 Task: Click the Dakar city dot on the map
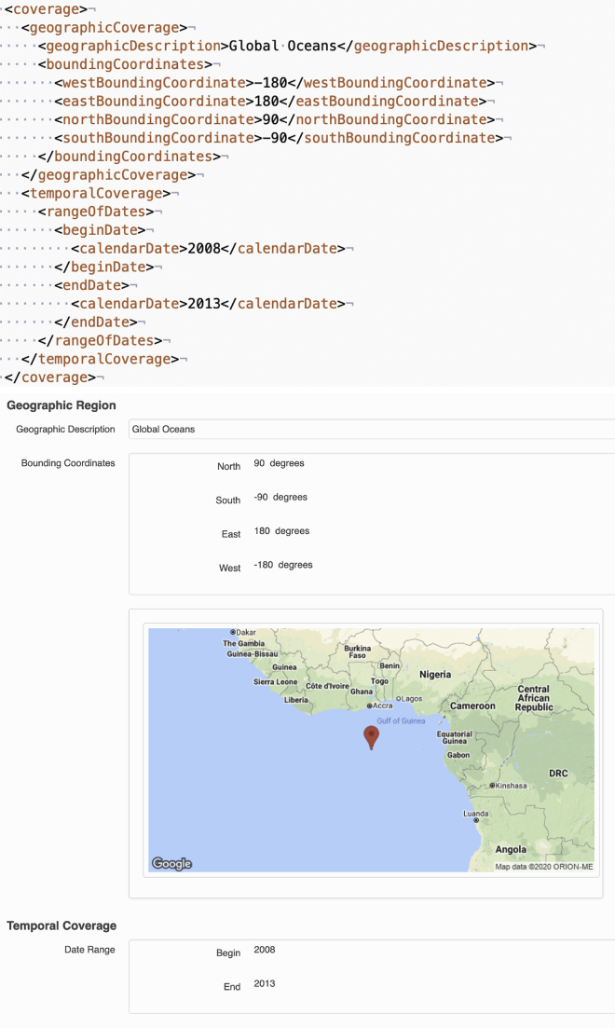(x=233, y=632)
